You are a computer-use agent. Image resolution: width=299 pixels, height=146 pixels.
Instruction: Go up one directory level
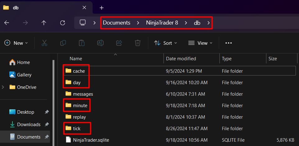pyautogui.click(x=44, y=23)
